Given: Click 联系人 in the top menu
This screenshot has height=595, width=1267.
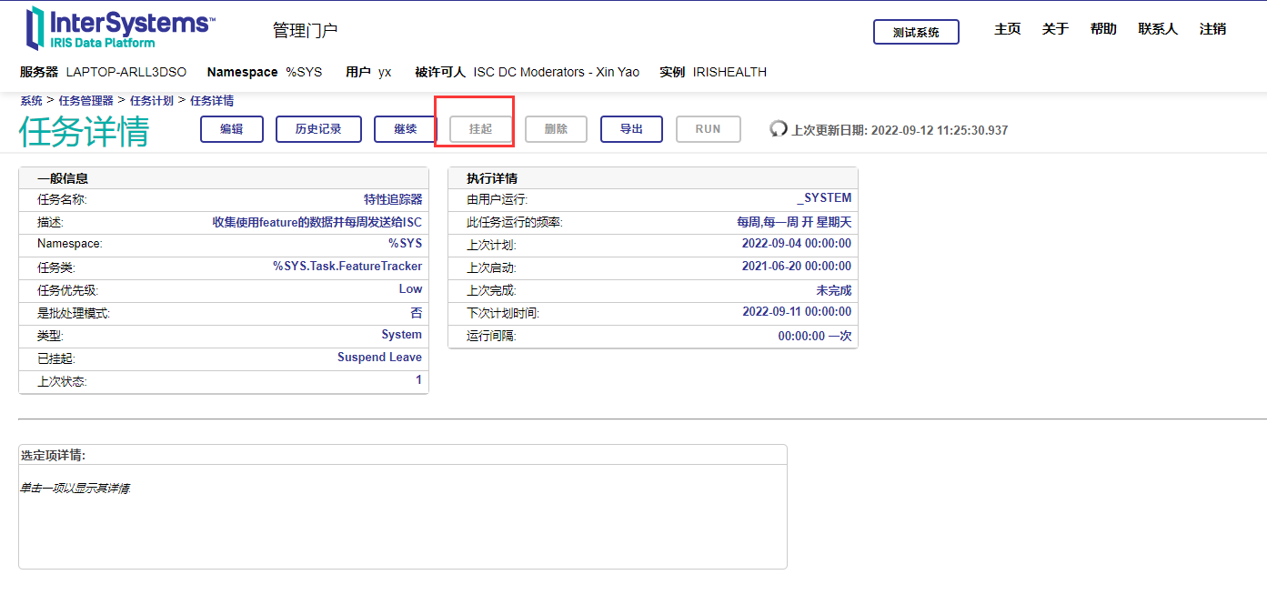Looking at the screenshot, I should coord(1158,29).
